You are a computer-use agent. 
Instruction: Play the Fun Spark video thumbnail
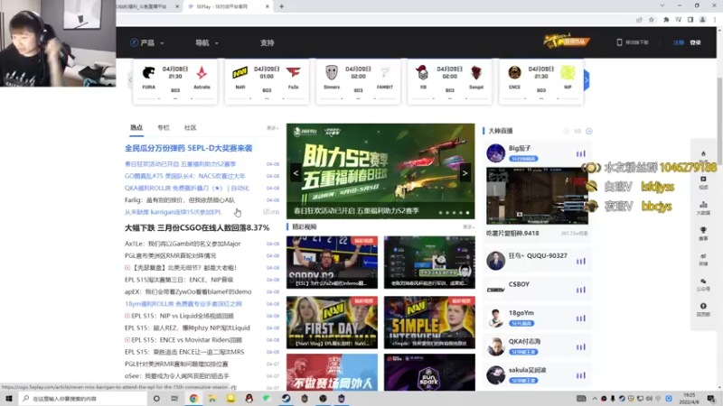[429, 373]
